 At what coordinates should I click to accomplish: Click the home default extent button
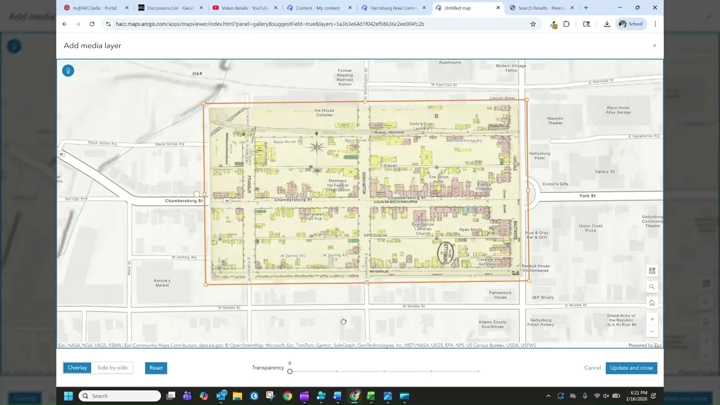click(652, 303)
